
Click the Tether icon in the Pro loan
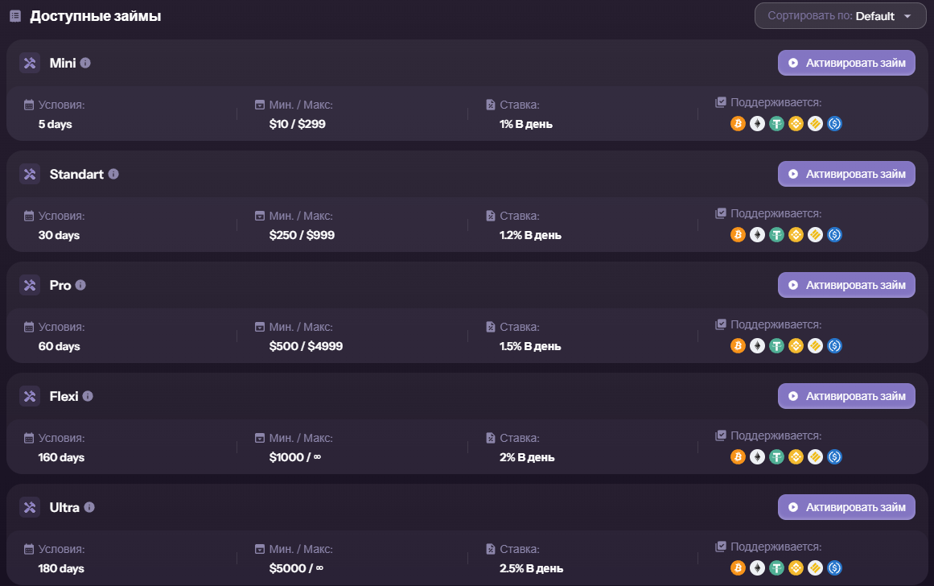pos(776,346)
